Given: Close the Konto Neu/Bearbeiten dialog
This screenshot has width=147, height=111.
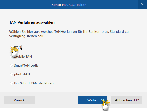Looking at the screenshot, I should [x=142, y=4].
